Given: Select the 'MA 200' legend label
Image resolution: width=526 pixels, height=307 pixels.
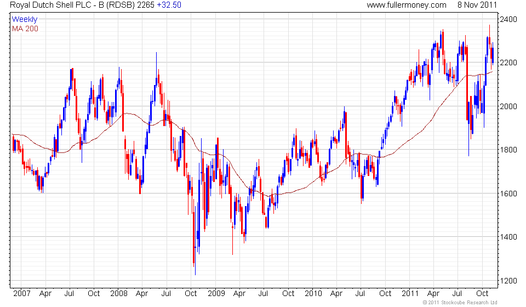Looking at the screenshot, I should coord(25,29).
